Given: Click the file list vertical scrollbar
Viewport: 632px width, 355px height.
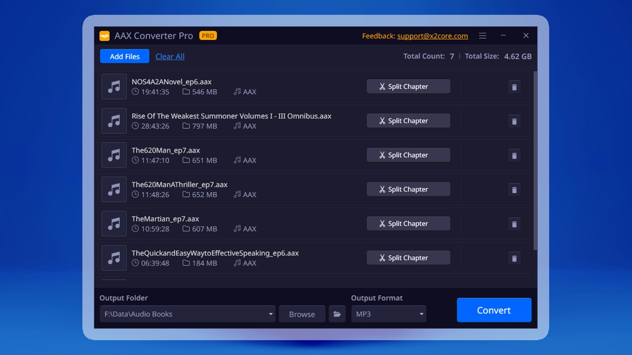Looking at the screenshot, I should 535,160.
